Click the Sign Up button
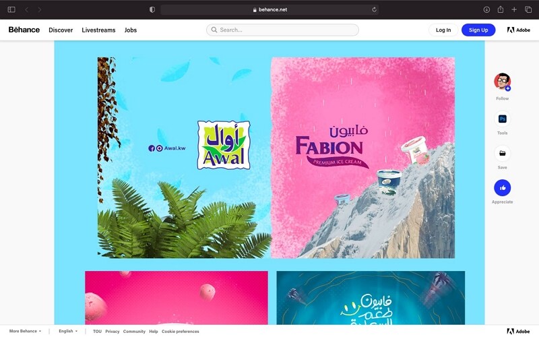This screenshot has width=539, height=337. pyautogui.click(x=478, y=30)
